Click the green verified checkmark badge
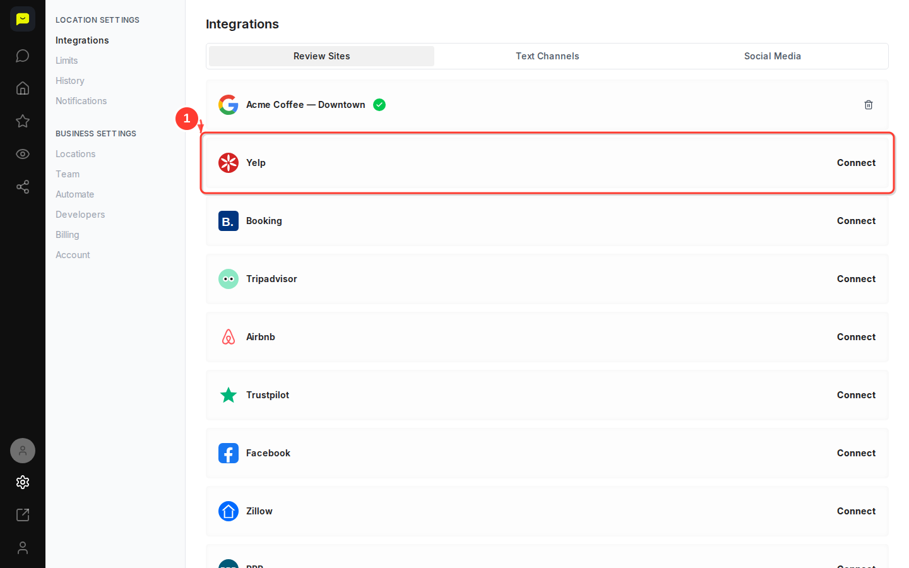Viewport: 909px width, 568px height. (379, 105)
